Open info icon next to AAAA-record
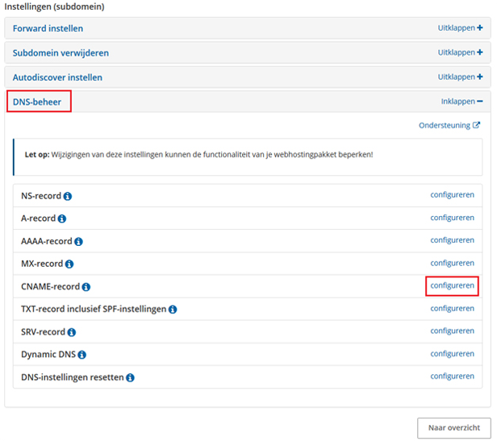The image size is (497, 441). (78, 241)
